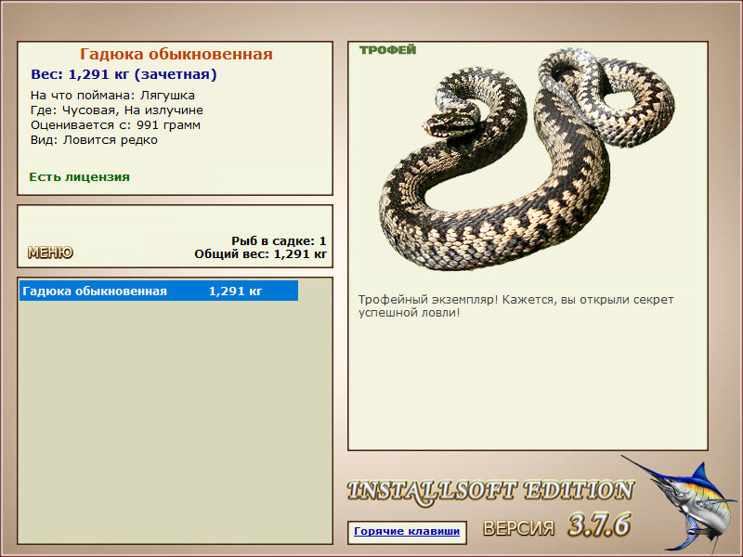Open the Горячие клавиши link

pyautogui.click(x=407, y=531)
